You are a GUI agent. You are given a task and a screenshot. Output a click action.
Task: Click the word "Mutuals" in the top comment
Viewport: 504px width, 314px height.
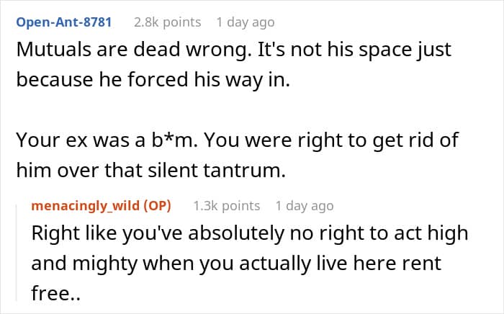click(x=51, y=50)
